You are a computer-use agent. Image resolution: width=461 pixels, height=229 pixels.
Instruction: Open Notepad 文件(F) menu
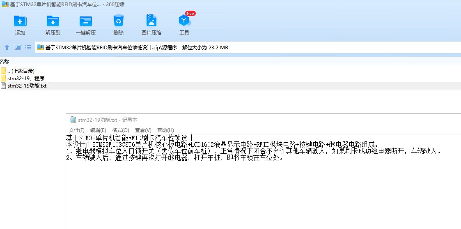click(x=77, y=130)
